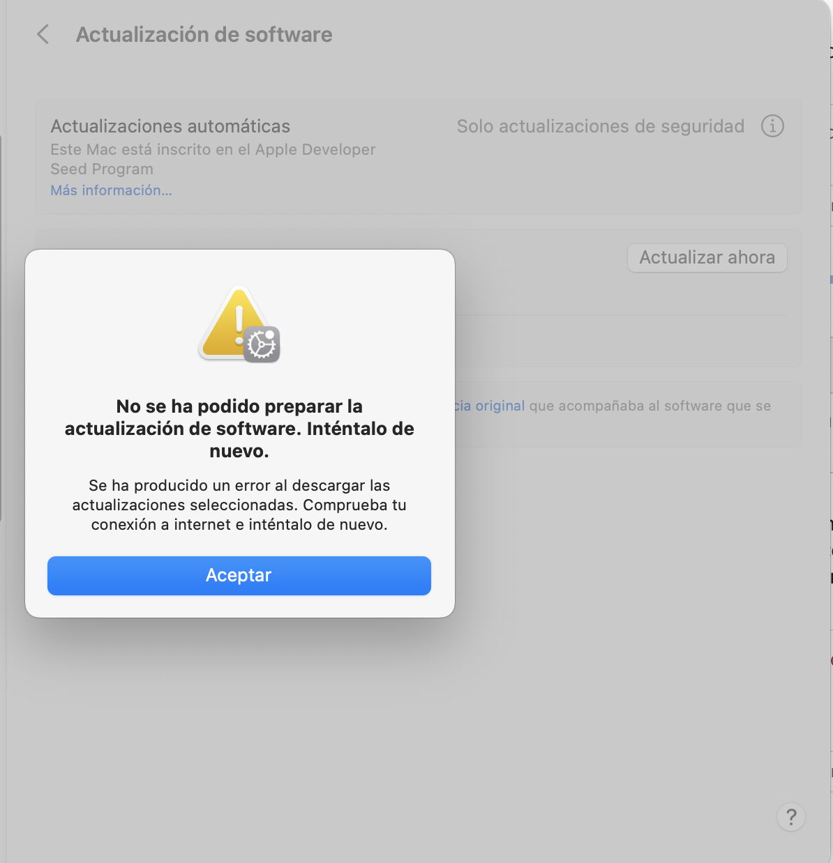Screen dimensions: 833x863
Task: Click the 'Actualización de software' page title
Action: pyautogui.click(x=204, y=34)
